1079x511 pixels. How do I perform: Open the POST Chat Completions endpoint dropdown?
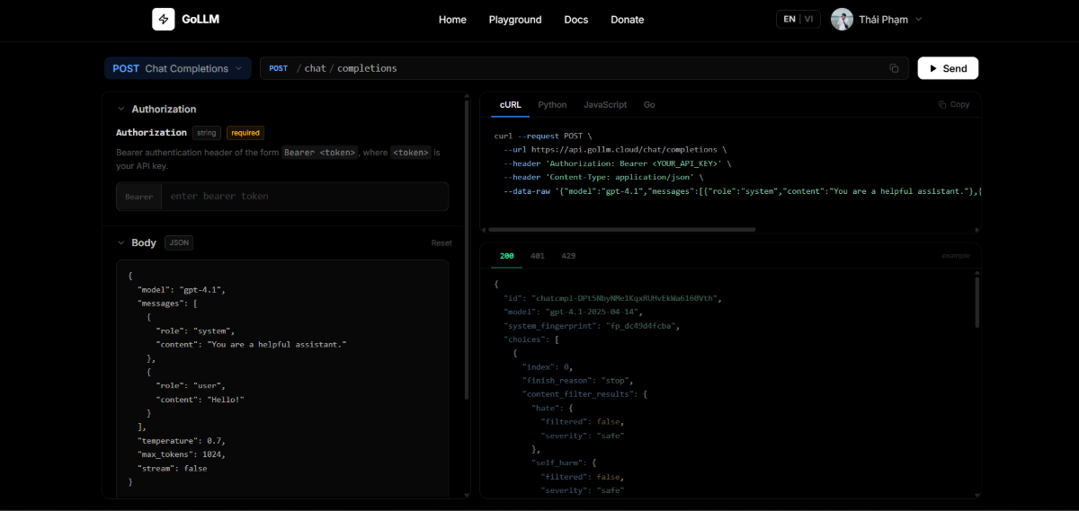point(178,68)
